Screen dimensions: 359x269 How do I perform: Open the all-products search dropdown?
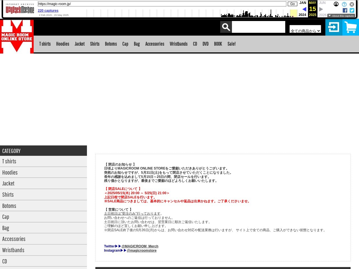coord(305,29)
